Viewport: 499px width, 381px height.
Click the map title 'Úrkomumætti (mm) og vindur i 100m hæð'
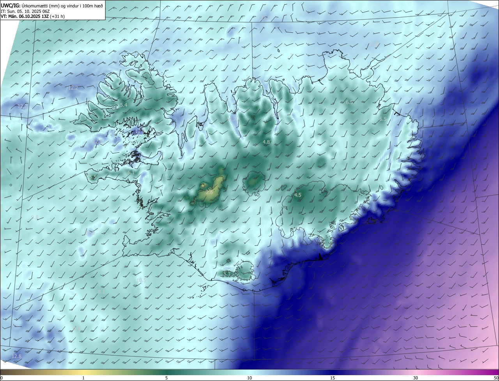coord(62,5)
